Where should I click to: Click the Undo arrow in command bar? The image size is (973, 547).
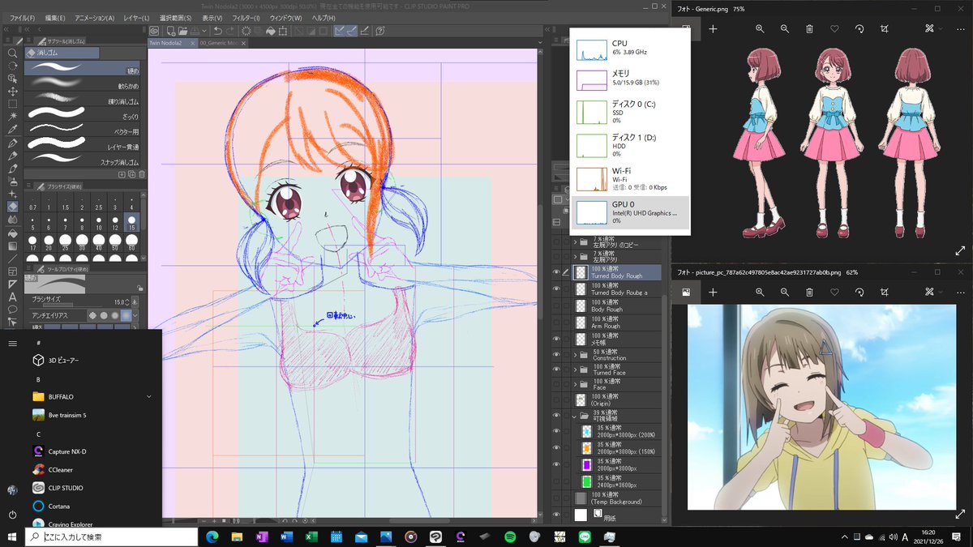pyautogui.click(x=217, y=31)
